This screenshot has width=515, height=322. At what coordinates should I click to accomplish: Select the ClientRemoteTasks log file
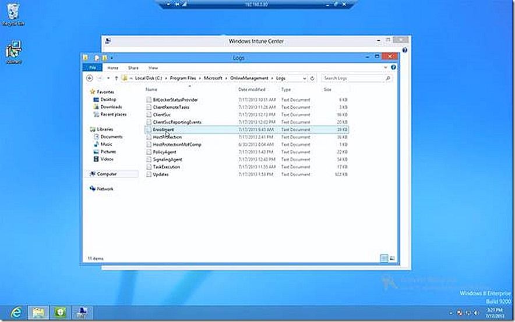click(171, 107)
